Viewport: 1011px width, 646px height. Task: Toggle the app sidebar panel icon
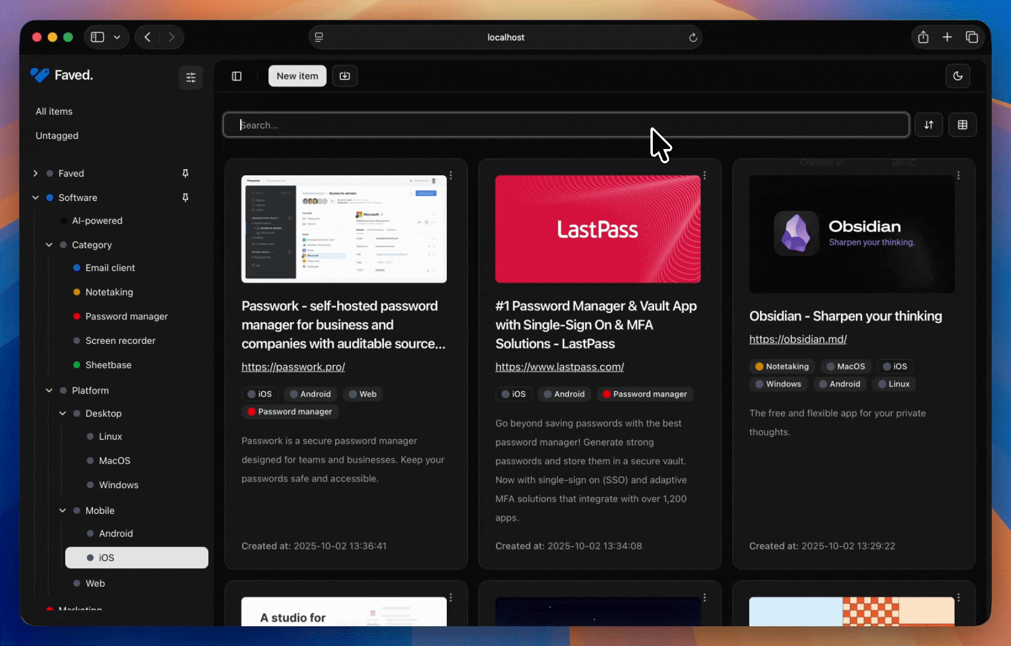coord(237,76)
